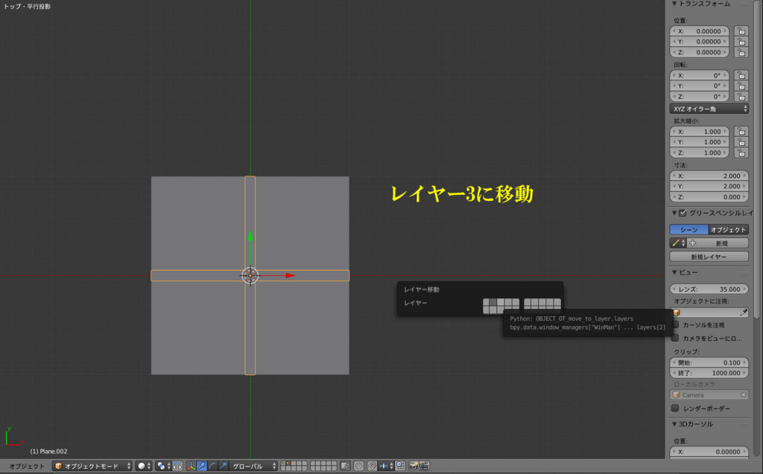This screenshot has height=474, width=763.
Task: Click the scale Y 1.000 field
Action: pos(700,142)
